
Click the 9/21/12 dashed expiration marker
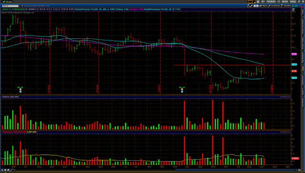(x=273, y=52)
